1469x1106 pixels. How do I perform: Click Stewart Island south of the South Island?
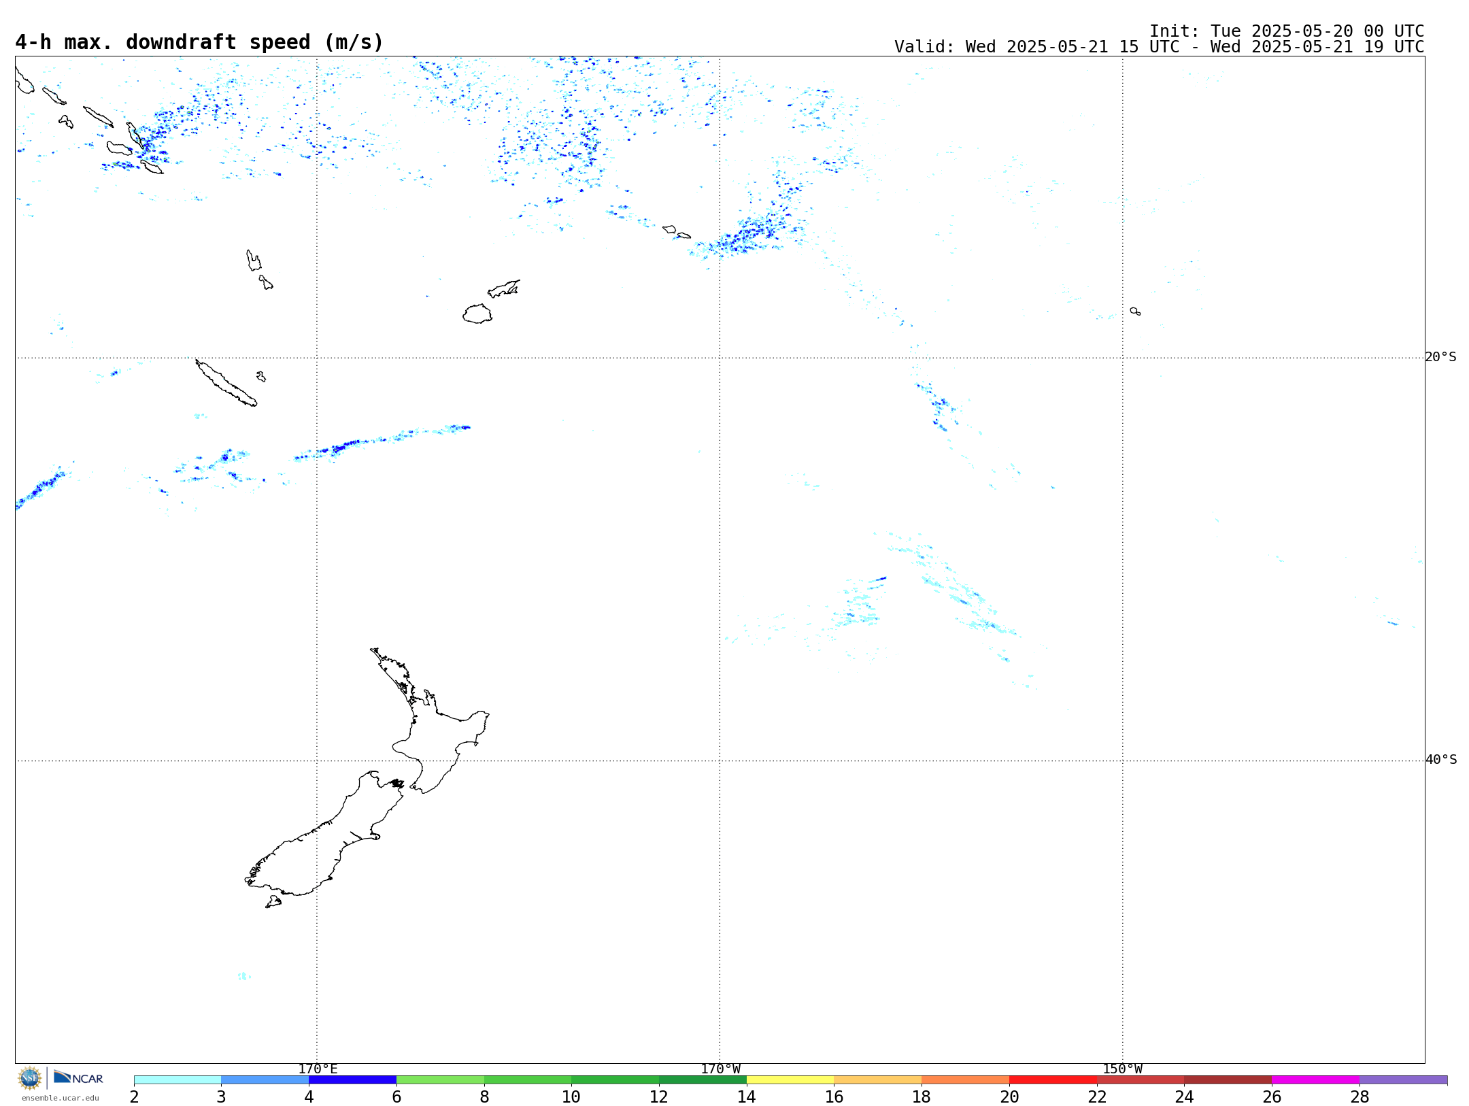tap(273, 902)
